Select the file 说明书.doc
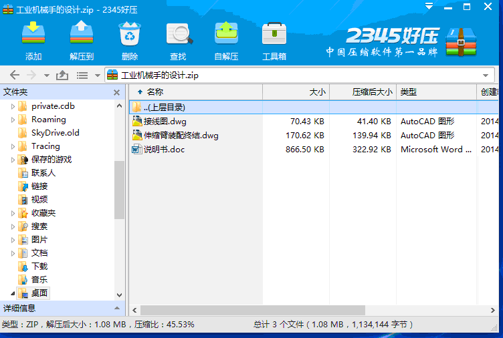This screenshot has width=503, height=338. pos(164,150)
